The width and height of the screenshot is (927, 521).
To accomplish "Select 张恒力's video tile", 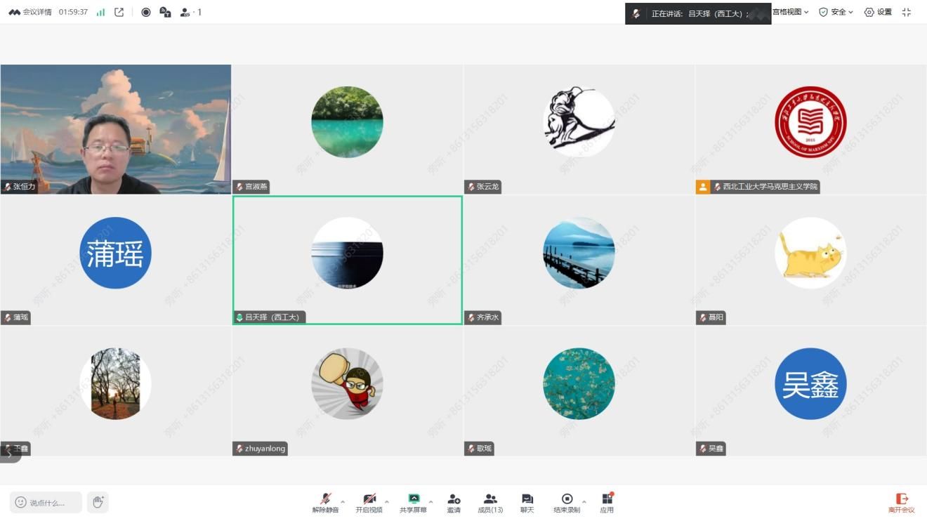I will coord(116,129).
